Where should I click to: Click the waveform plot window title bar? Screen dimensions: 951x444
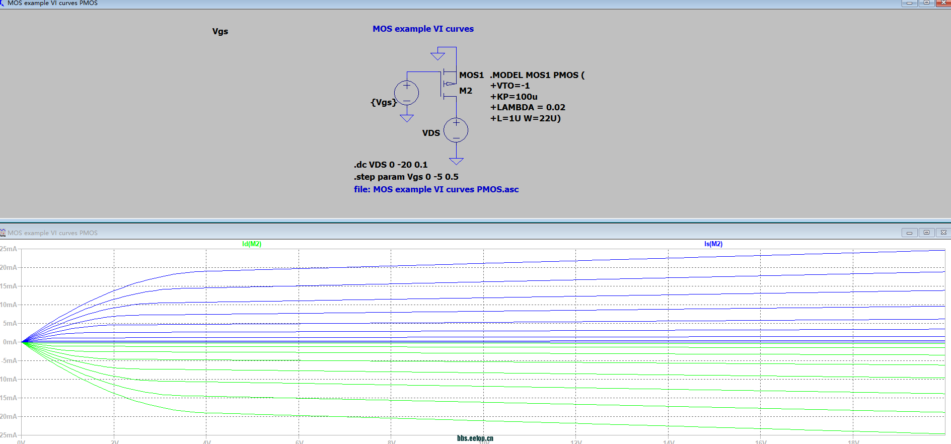(475, 233)
